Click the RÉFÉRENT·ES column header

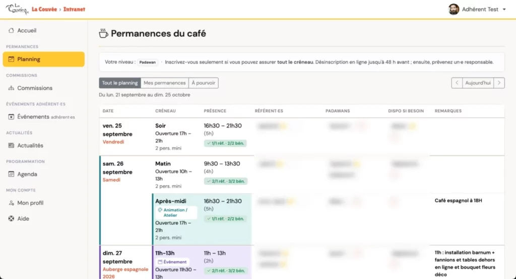click(269, 111)
